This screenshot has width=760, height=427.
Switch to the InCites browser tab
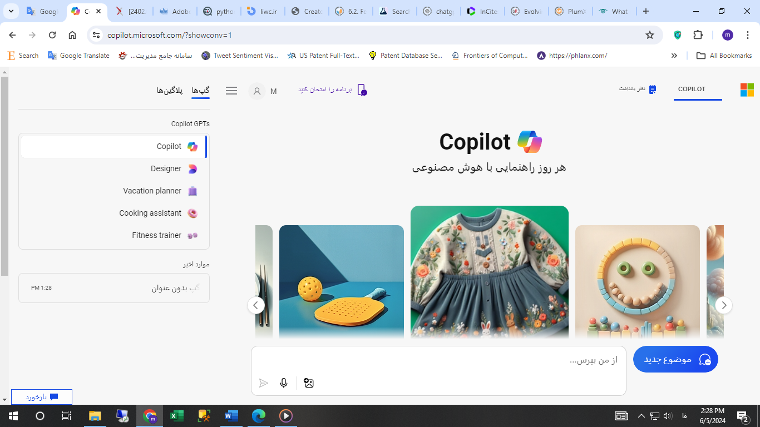[x=483, y=11]
